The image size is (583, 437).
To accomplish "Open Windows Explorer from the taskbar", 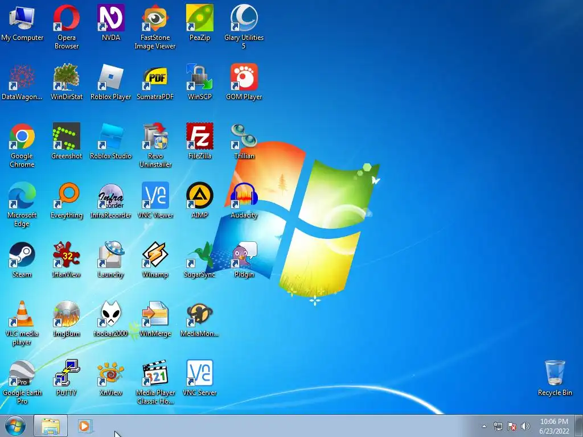I will [x=51, y=426].
